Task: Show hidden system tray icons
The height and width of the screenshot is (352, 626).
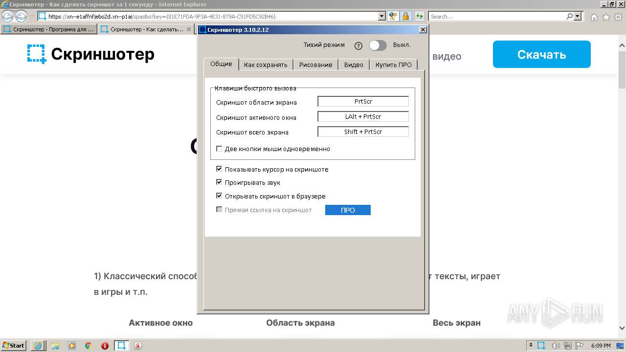Action: pos(531,346)
